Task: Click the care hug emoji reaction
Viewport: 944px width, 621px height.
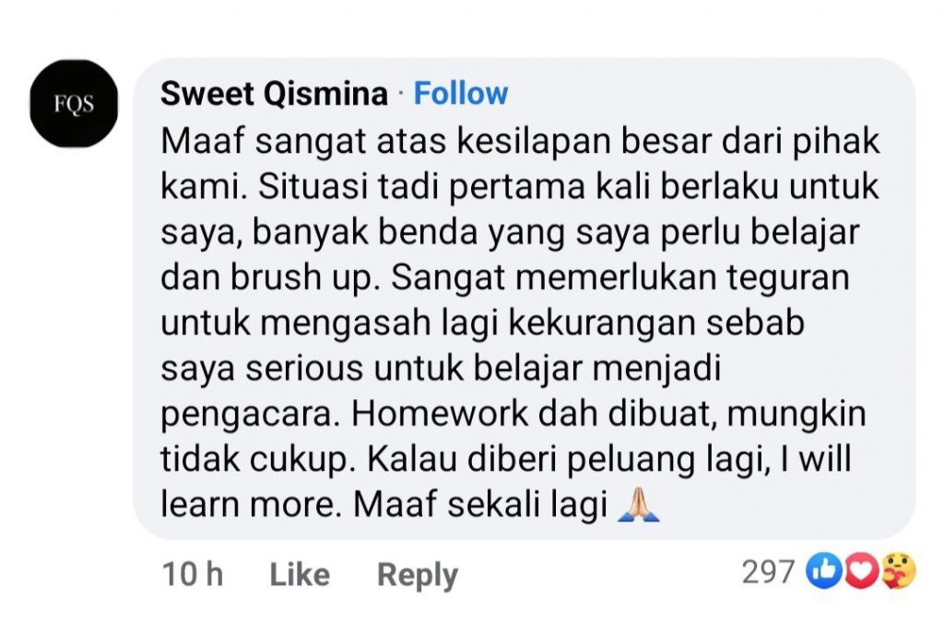Action: [898, 570]
